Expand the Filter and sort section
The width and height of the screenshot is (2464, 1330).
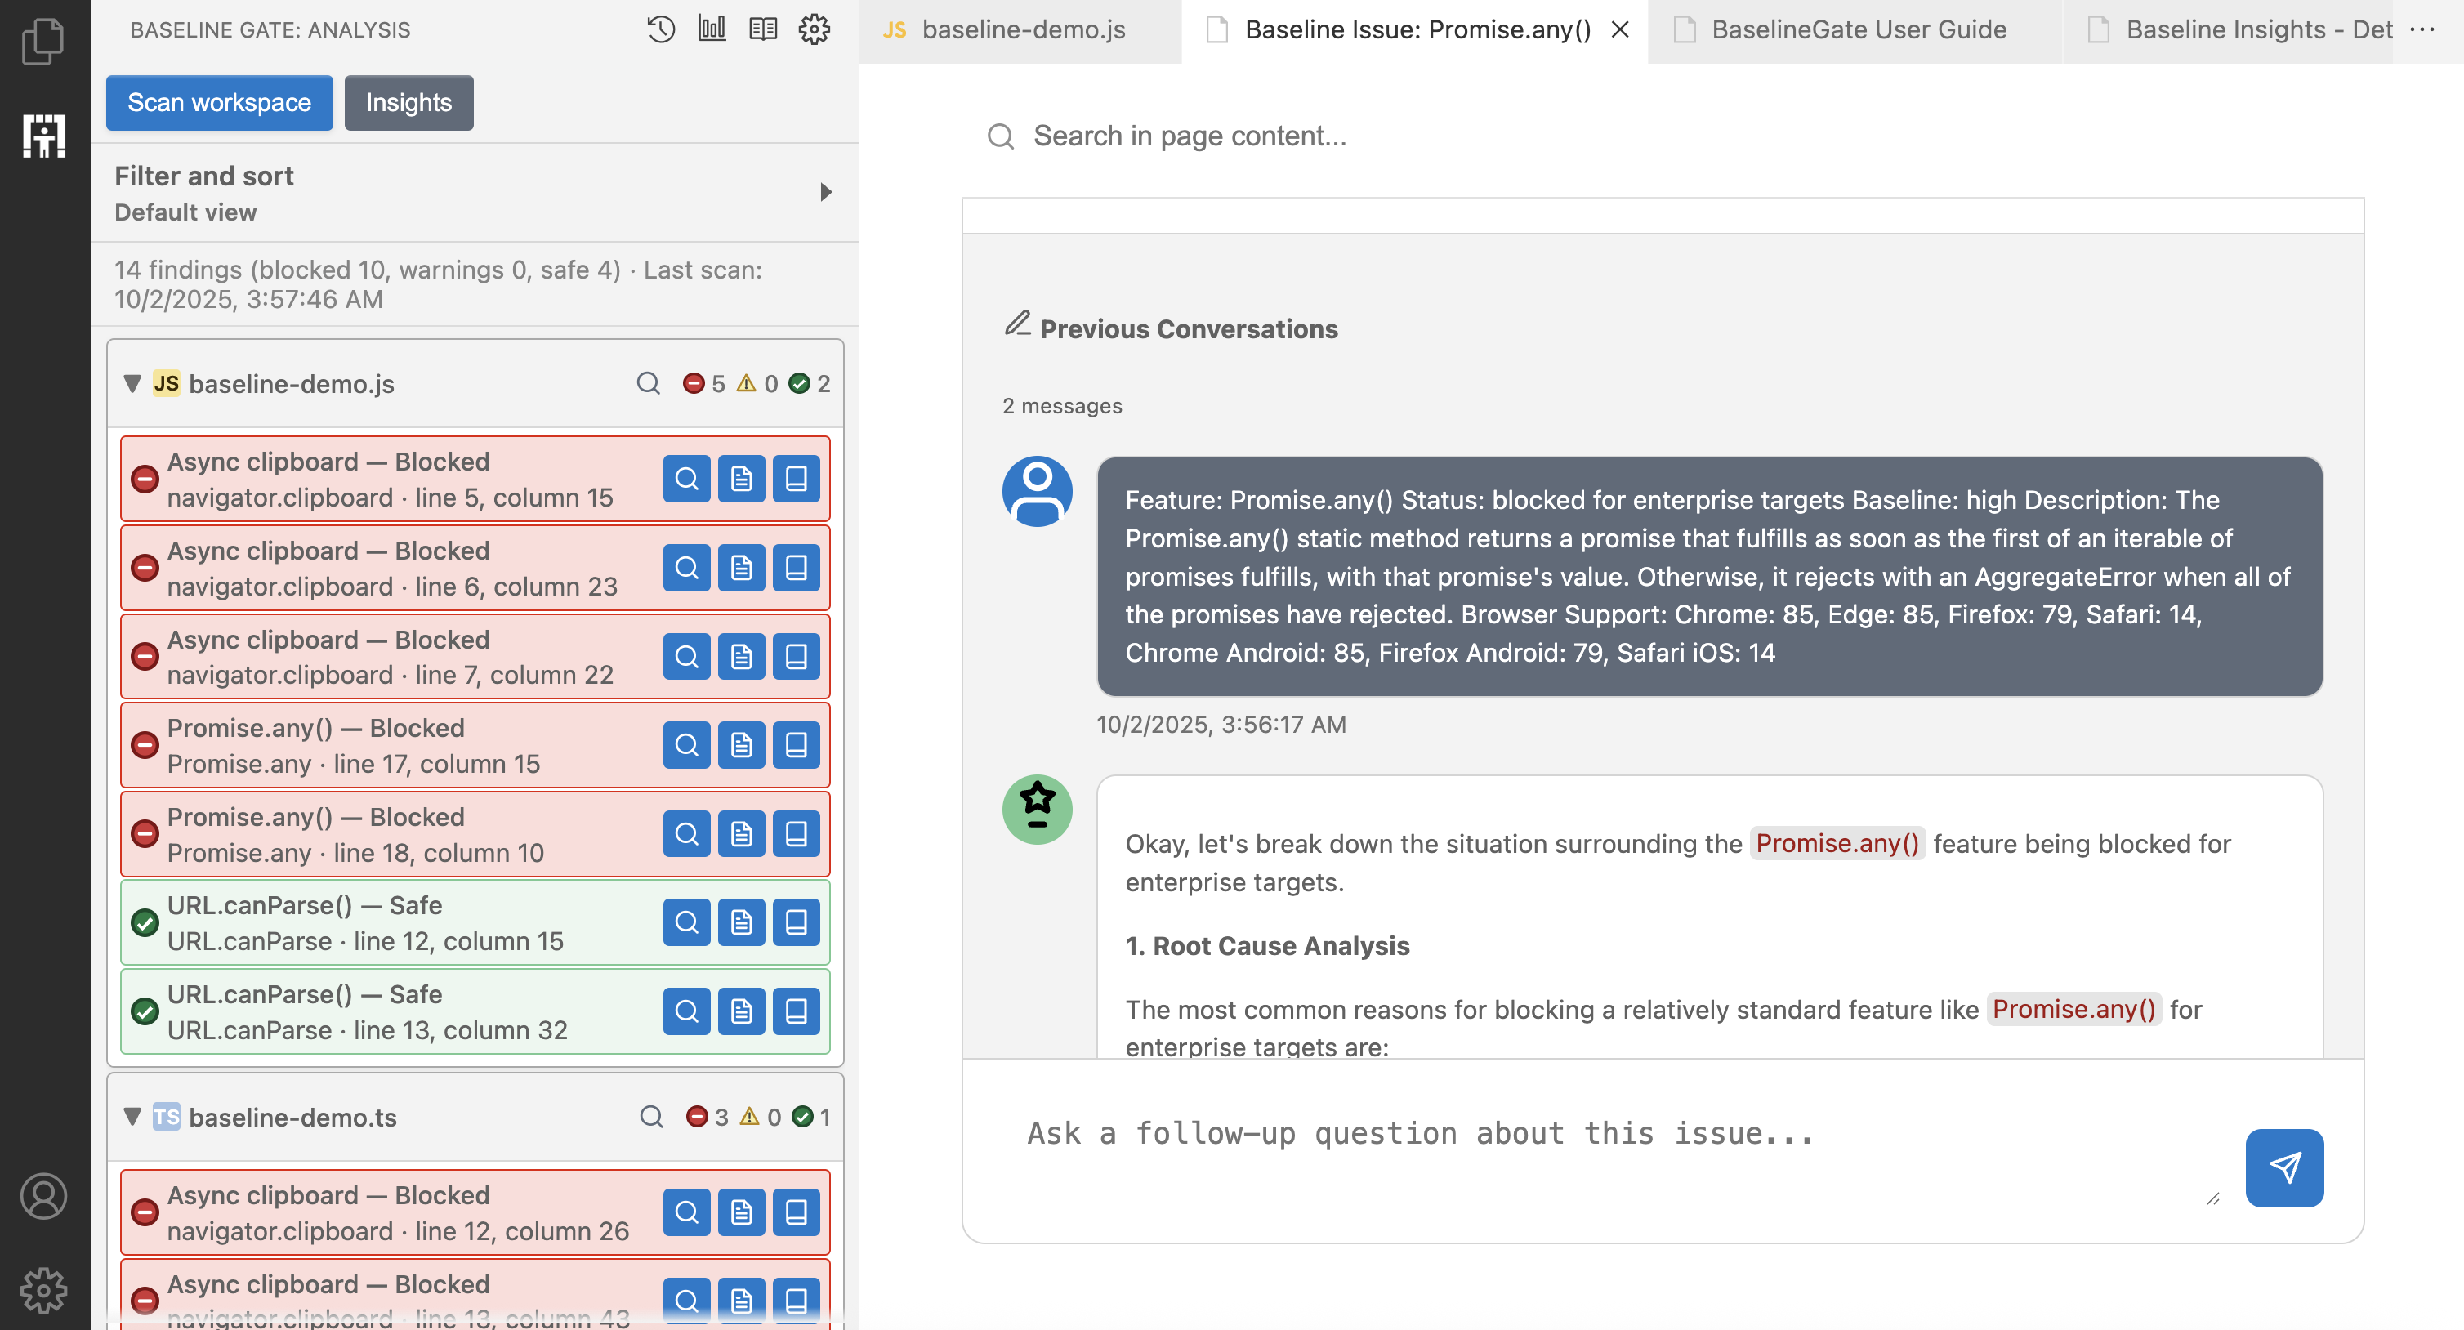coord(825,192)
